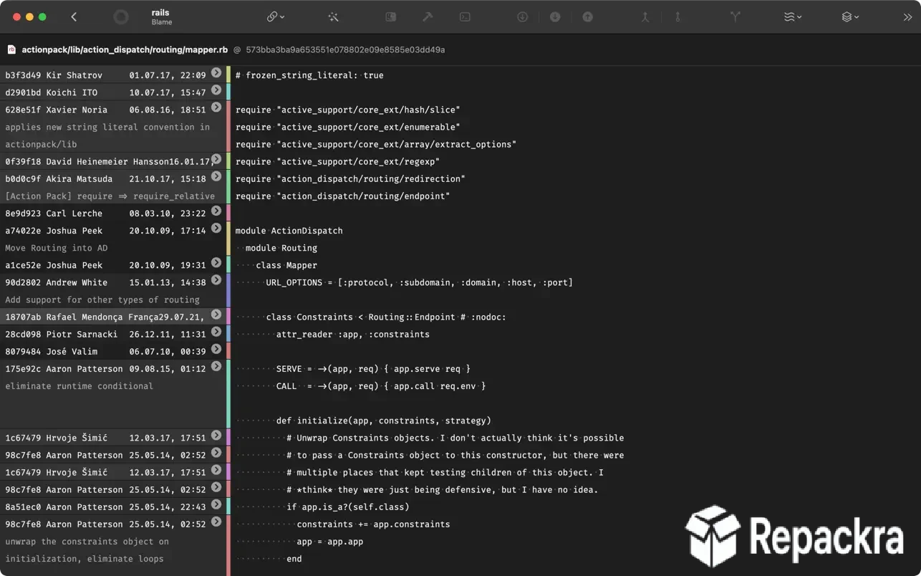
Task: Click require "action_dispatch/routing/redirection" line
Action: click(x=350, y=178)
